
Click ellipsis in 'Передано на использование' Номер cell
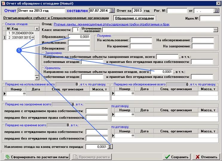[x=25, y=93]
